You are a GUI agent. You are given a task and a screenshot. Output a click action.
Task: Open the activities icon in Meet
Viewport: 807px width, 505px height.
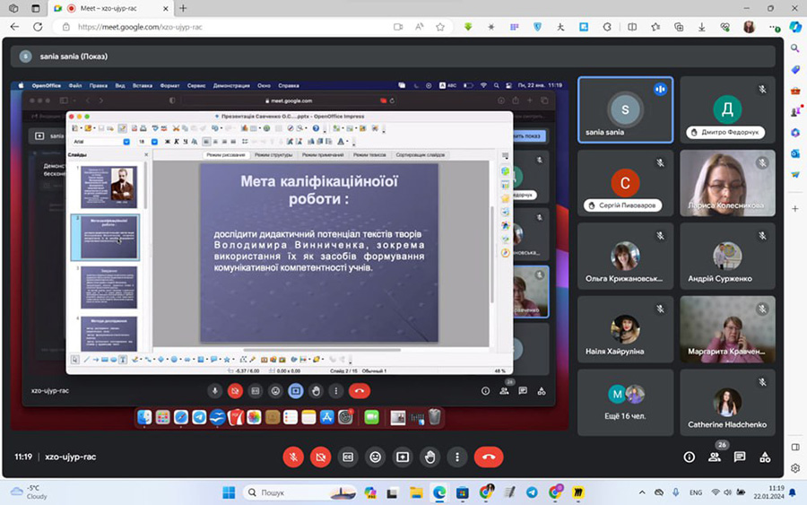click(x=765, y=457)
